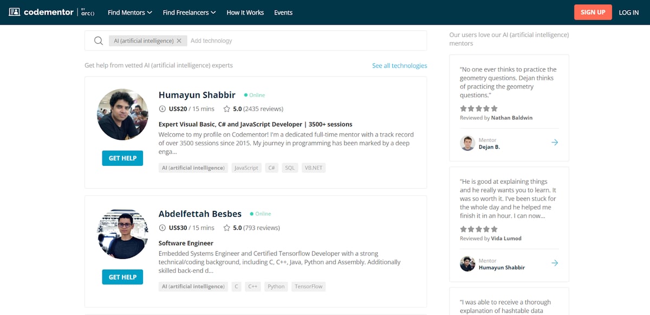Click the Codementor logo icon
Viewport: 650px width, 315px height.
(15, 12)
